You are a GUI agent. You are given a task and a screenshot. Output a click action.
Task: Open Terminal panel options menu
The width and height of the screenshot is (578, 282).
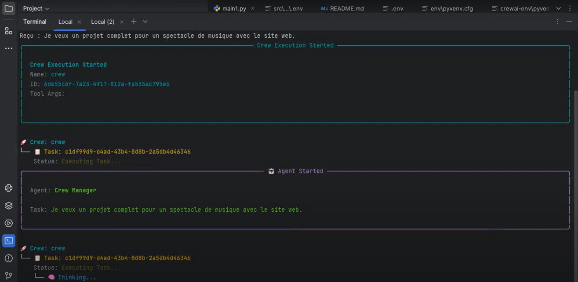tap(557, 22)
